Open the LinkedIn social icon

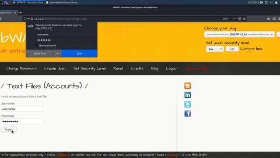pos(188,95)
